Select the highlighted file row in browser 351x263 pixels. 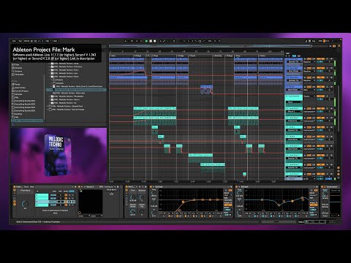[76, 90]
